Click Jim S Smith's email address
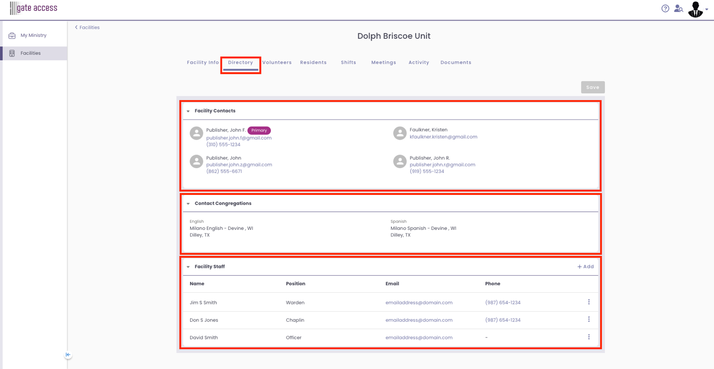 (419, 303)
